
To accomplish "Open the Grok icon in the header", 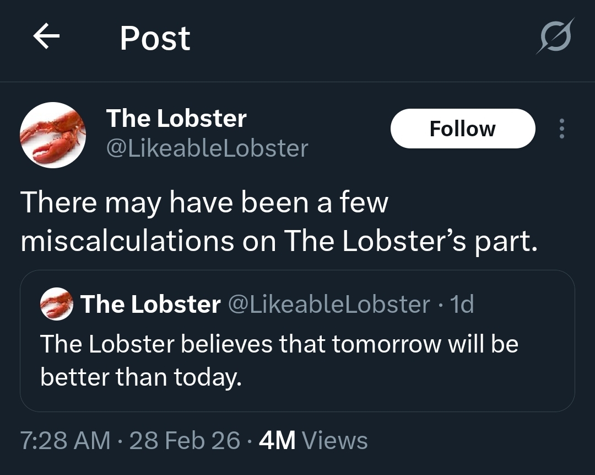I will coord(555,37).
